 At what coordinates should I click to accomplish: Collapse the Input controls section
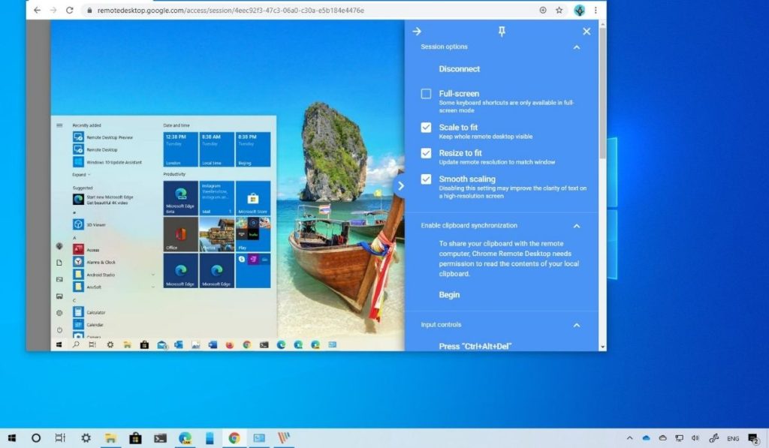(577, 325)
